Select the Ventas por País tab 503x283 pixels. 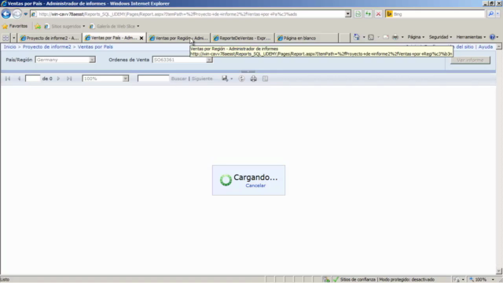click(111, 38)
